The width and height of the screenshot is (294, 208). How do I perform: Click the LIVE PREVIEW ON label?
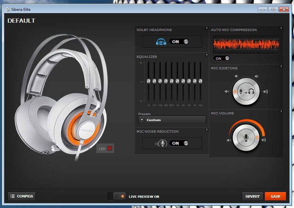coord(144,196)
